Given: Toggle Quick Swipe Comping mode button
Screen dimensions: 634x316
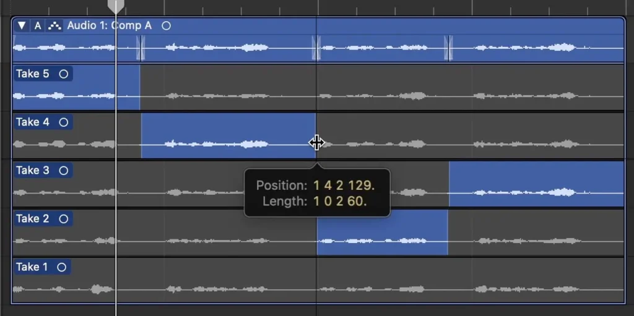Looking at the screenshot, I should [55, 25].
